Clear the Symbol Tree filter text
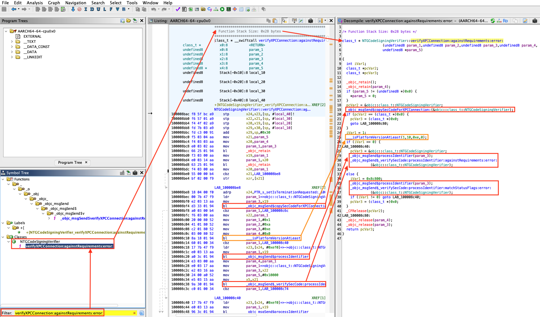540x317 pixels. click(x=134, y=313)
